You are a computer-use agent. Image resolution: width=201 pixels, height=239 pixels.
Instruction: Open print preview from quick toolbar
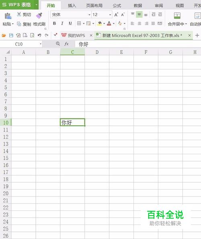32,35
